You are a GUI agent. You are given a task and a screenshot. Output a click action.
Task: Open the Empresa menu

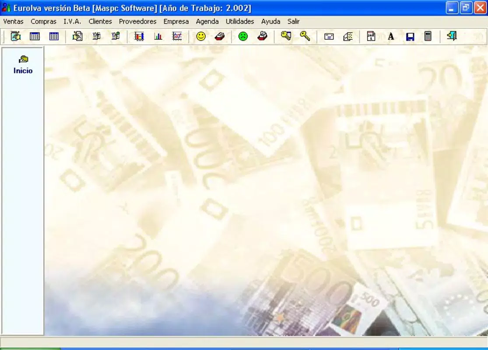(x=176, y=21)
